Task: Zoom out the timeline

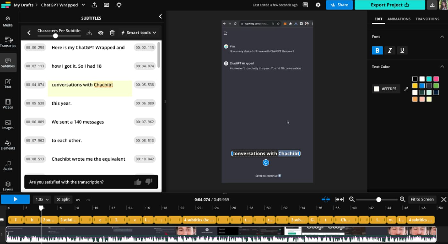Action: coord(352,200)
